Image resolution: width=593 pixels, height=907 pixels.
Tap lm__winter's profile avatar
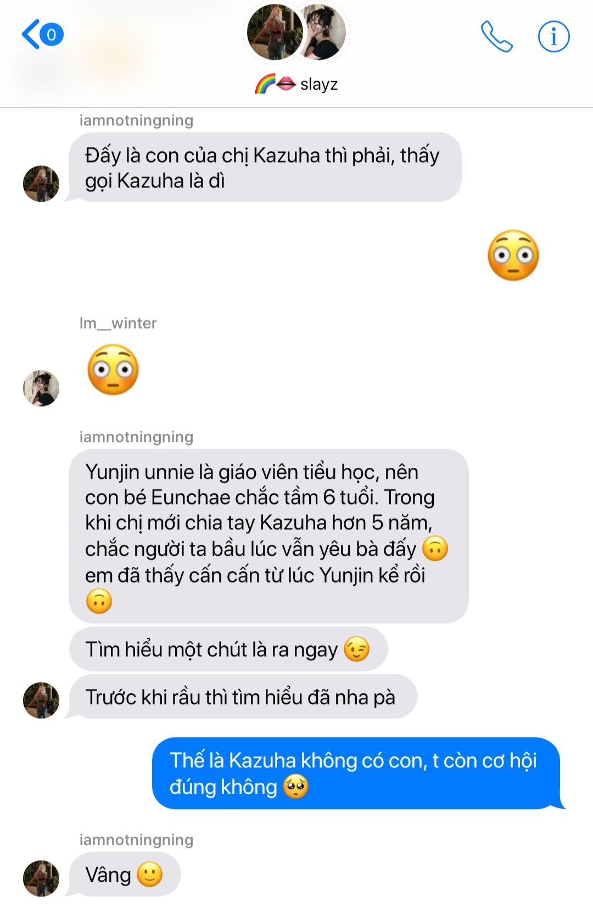pyautogui.click(x=41, y=388)
